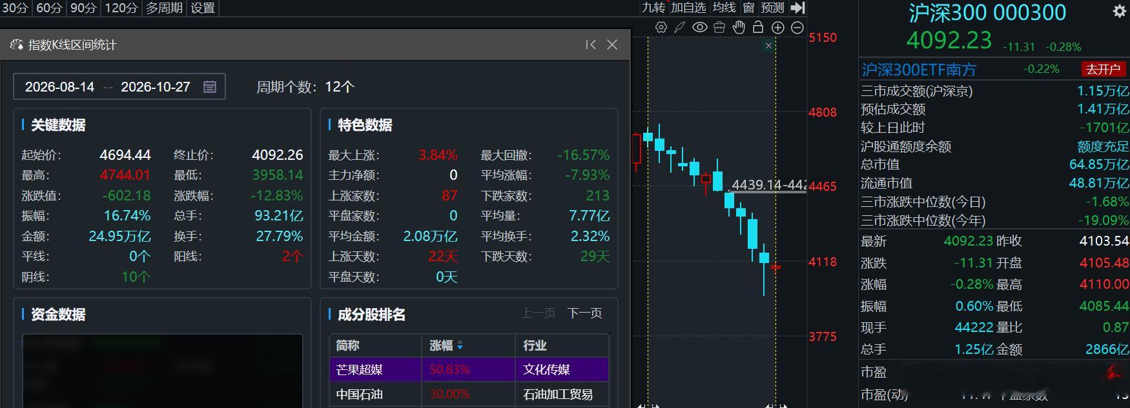Viewport: 1130px width, 408px height.
Task: Select the hand pan tool icon
Action: tap(739, 27)
